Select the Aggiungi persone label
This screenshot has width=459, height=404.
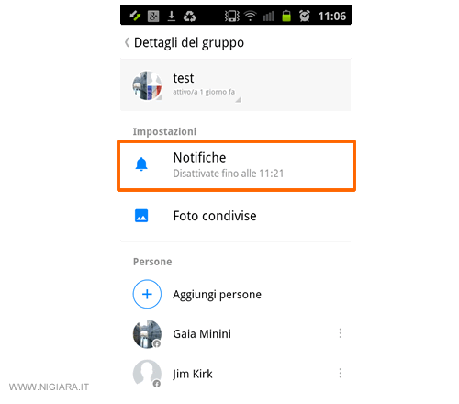(217, 295)
